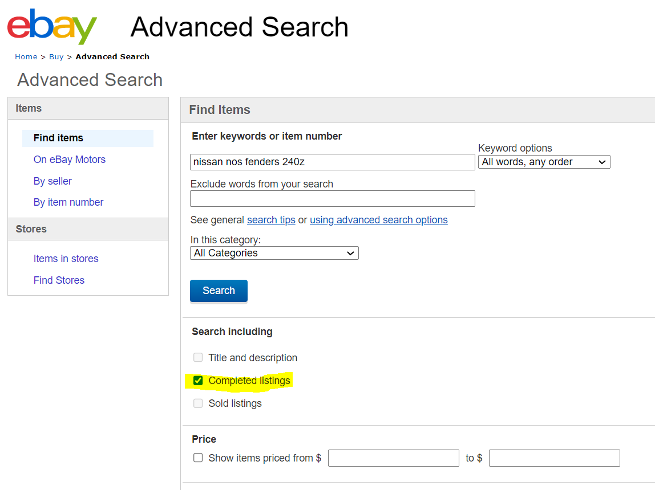Enable Sold listings checkbox

click(x=198, y=403)
